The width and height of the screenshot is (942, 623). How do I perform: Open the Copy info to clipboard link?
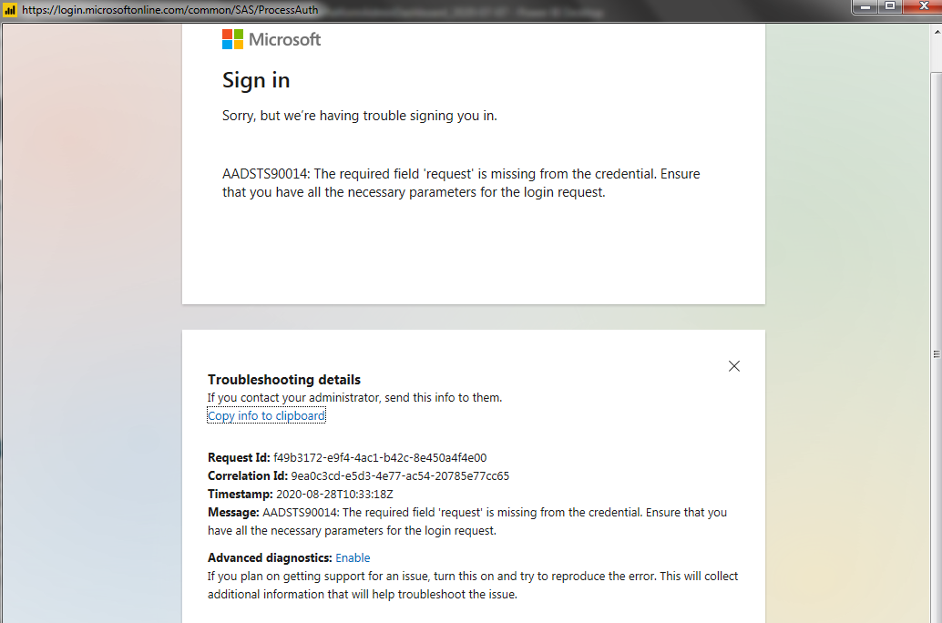266,415
